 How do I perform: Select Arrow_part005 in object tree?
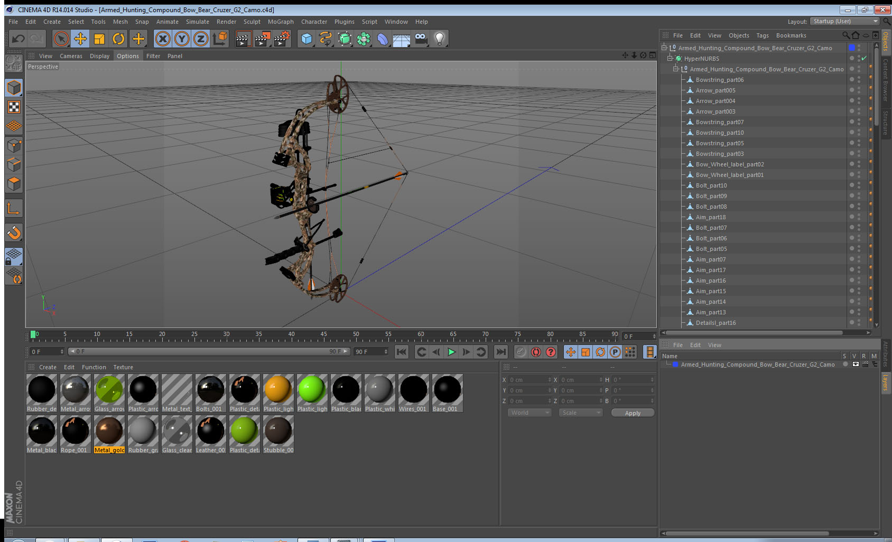pyautogui.click(x=716, y=90)
